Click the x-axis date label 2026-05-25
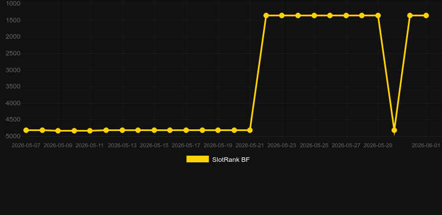 click(314, 146)
